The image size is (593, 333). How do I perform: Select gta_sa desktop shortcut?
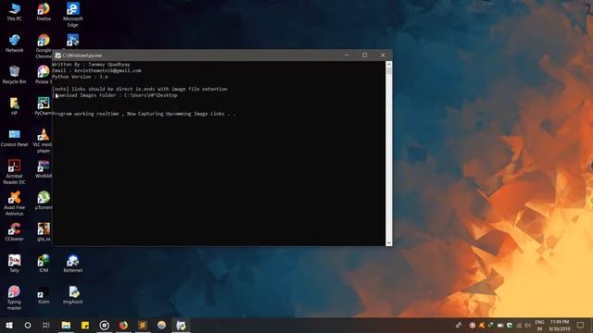(44, 232)
